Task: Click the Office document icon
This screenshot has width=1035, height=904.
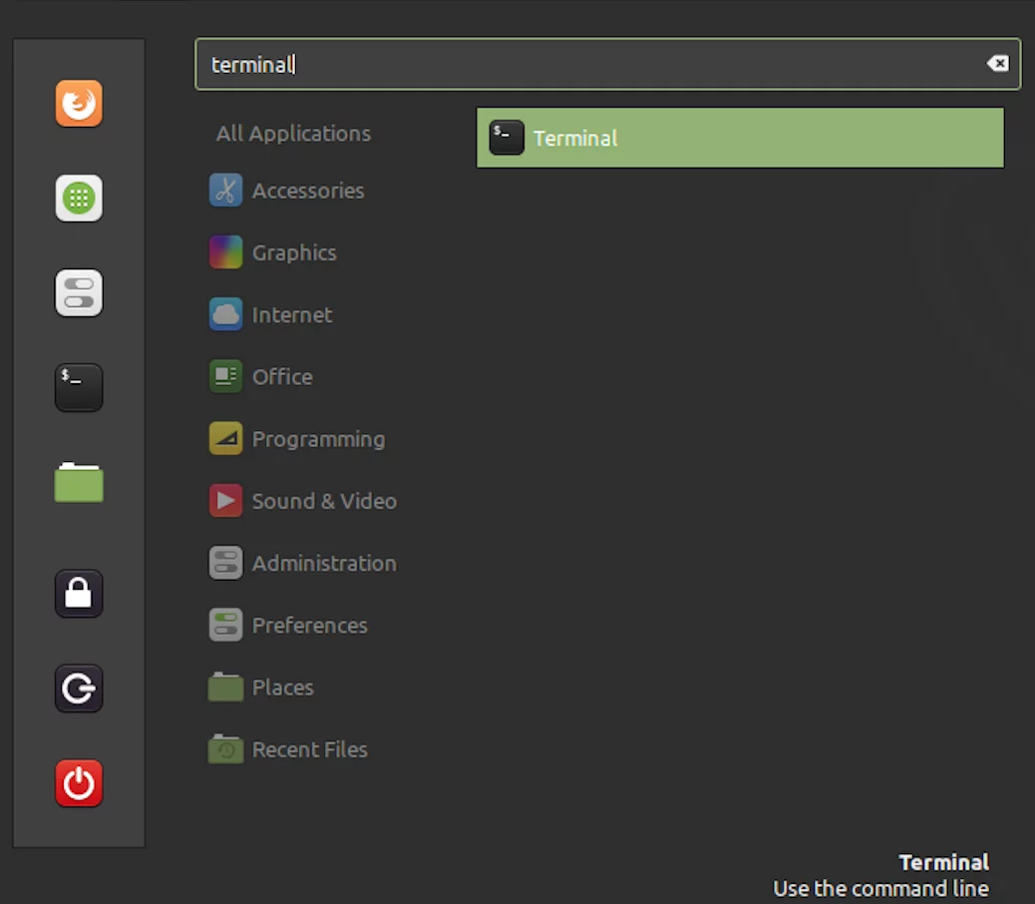Action: [x=225, y=376]
